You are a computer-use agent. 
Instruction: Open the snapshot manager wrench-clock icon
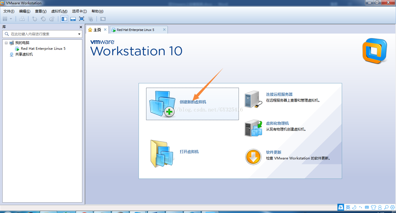[52, 19]
